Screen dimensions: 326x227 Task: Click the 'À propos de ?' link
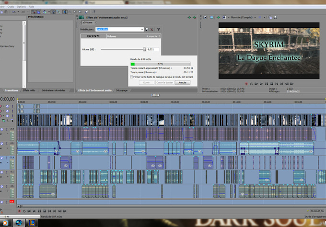tap(153, 36)
